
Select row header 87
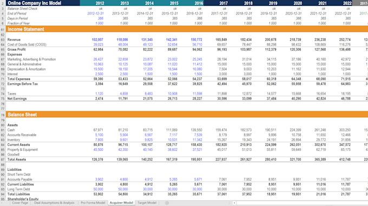click(x=3, y=160)
